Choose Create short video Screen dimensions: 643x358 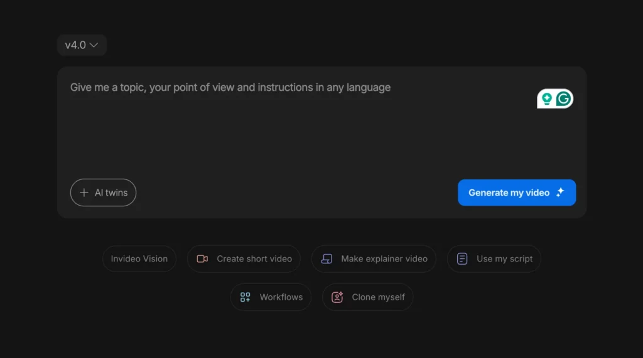(x=244, y=259)
